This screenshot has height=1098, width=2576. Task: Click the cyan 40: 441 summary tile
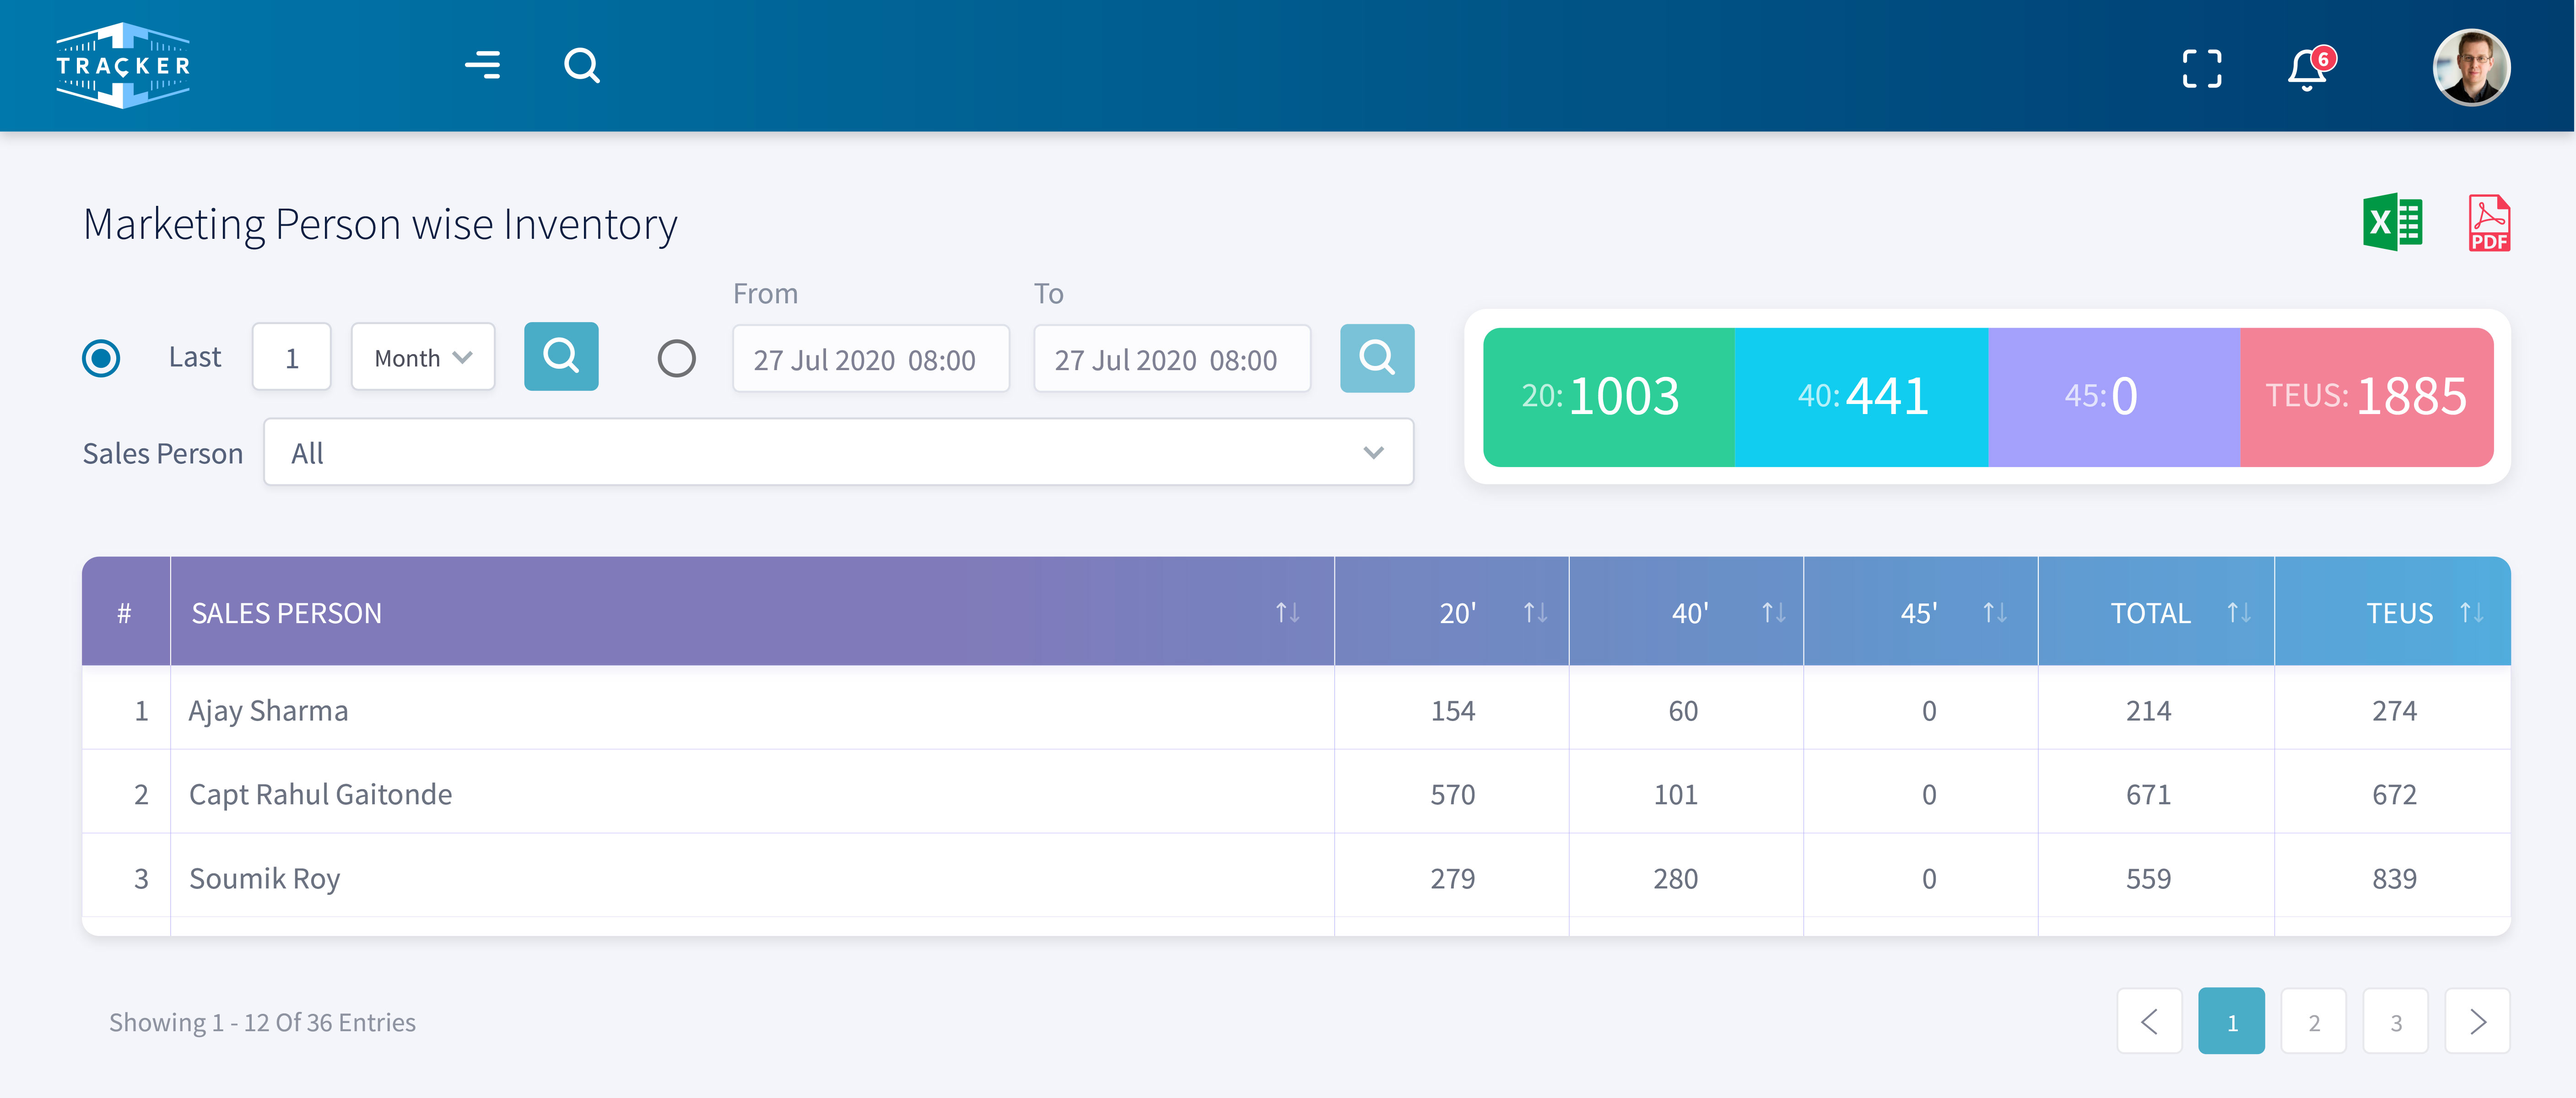pyautogui.click(x=1862, y=397)
